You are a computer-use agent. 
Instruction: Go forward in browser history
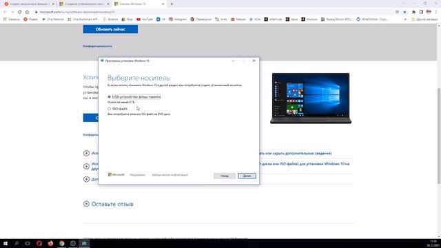(12, 12)
